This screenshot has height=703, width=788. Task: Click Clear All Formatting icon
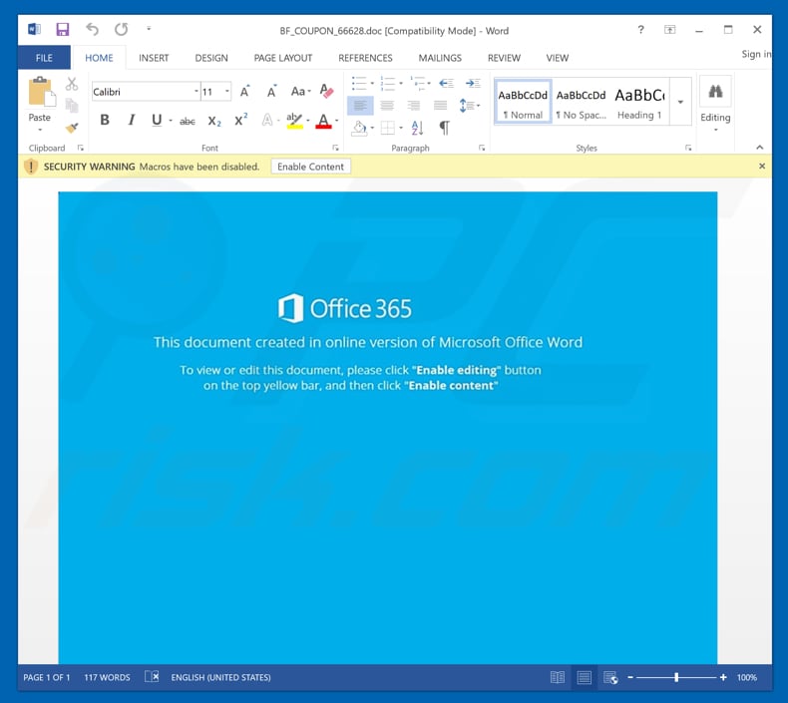tap(326, 91)
